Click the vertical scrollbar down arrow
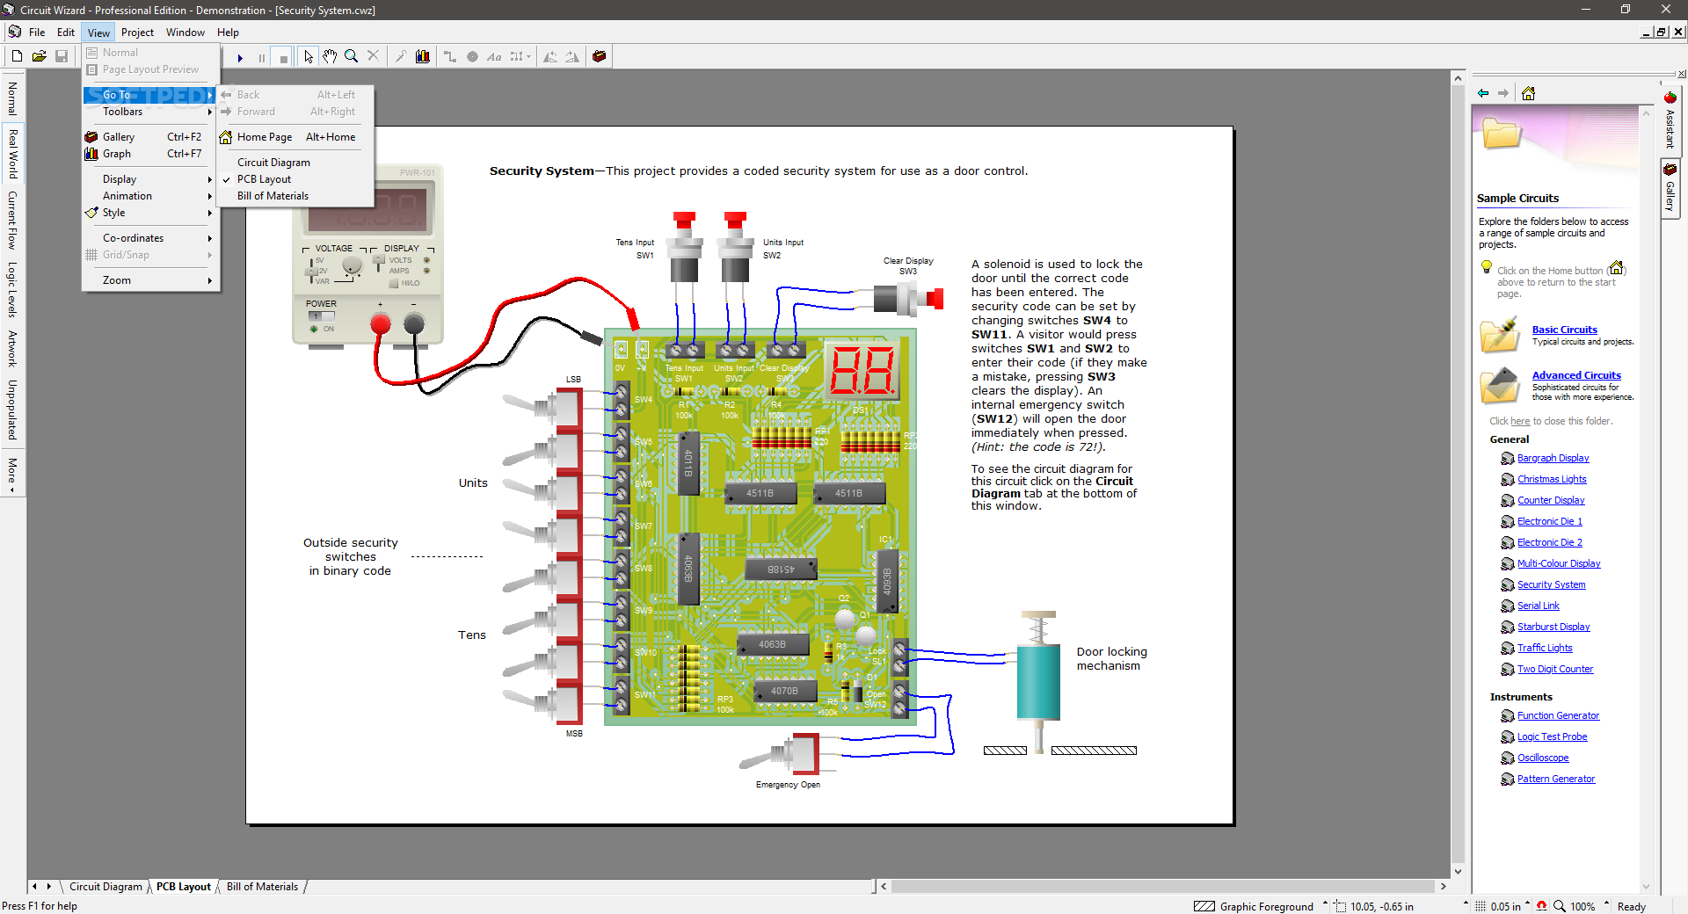 pos(1458,872)
